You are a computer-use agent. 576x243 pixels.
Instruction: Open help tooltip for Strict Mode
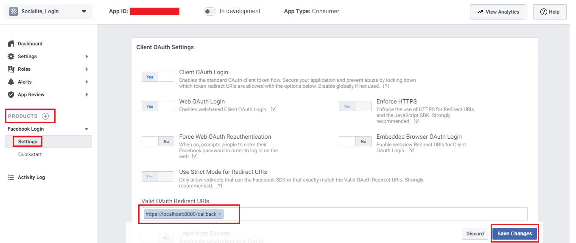219,186
